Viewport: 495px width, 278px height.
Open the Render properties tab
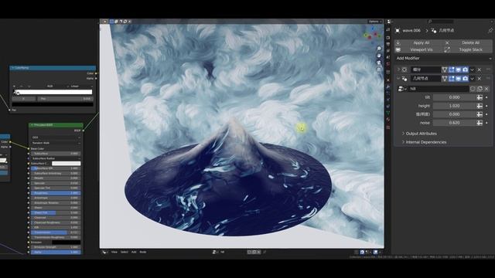pos(388,38)
